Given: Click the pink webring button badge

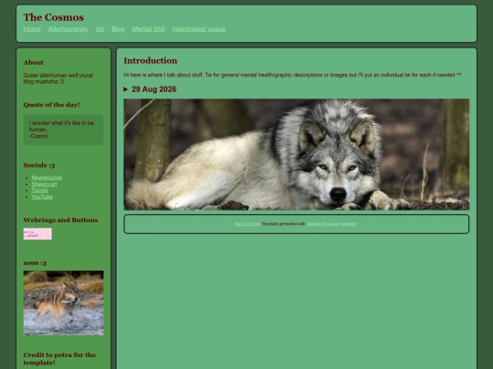Looking at the screenshot, I should [37, 234].
